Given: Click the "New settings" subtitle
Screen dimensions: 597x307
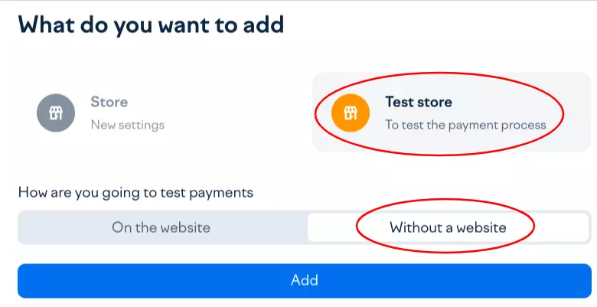Looking at the screenshot, I should pyautogui.click(x=127, y=125).
